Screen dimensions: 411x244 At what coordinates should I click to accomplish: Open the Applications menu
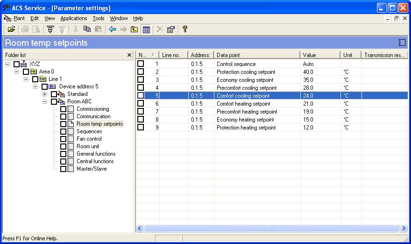click(x=74, y=18)
